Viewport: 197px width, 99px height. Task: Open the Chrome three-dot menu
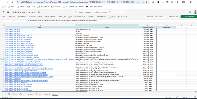pos(195,2)
